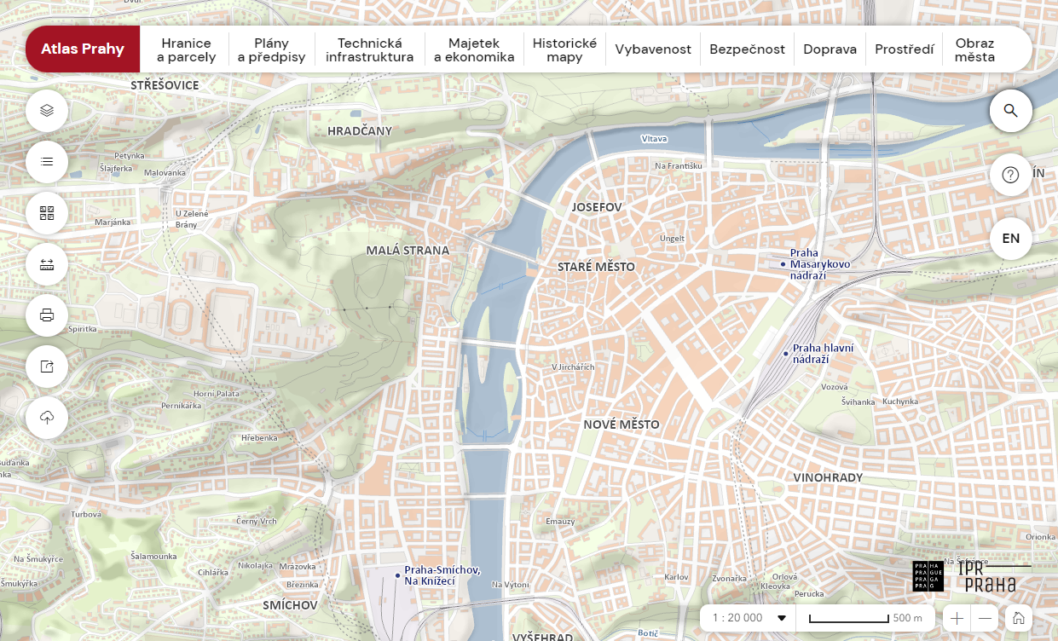1058x641 pixels.
Task: Switch language to EN
Action: pyautogui.click(x=1010, y=239)
